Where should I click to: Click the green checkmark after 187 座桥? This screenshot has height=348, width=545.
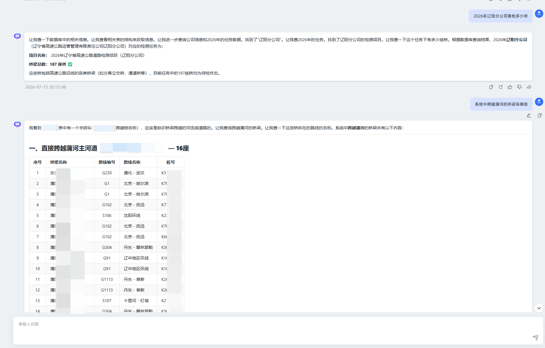pyautogui.click(x=70, y=64)
